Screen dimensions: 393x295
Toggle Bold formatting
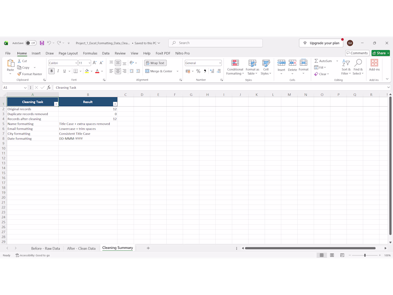click(52, 71)
